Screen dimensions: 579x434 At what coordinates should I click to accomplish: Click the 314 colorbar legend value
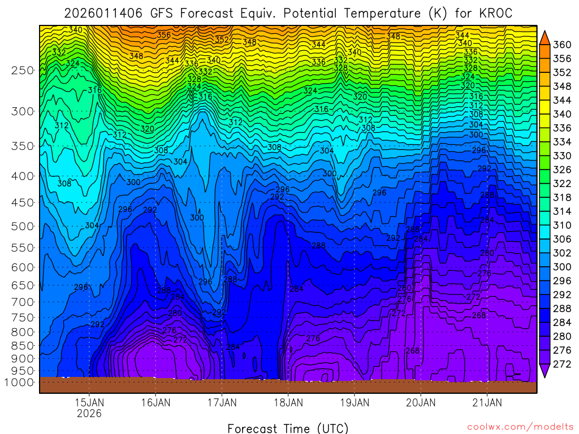562,211
